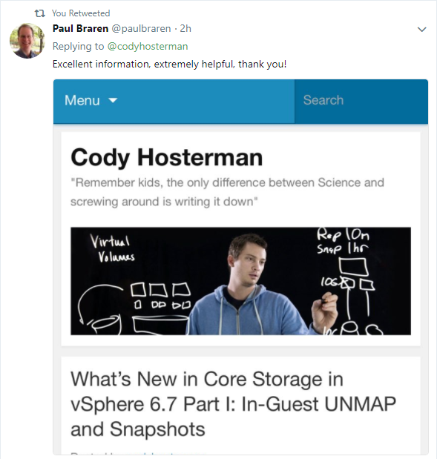The width and height of the screenshot is (437, 459).
Task: Click the white header card of blog preview
Action: [x=240, y=239]
